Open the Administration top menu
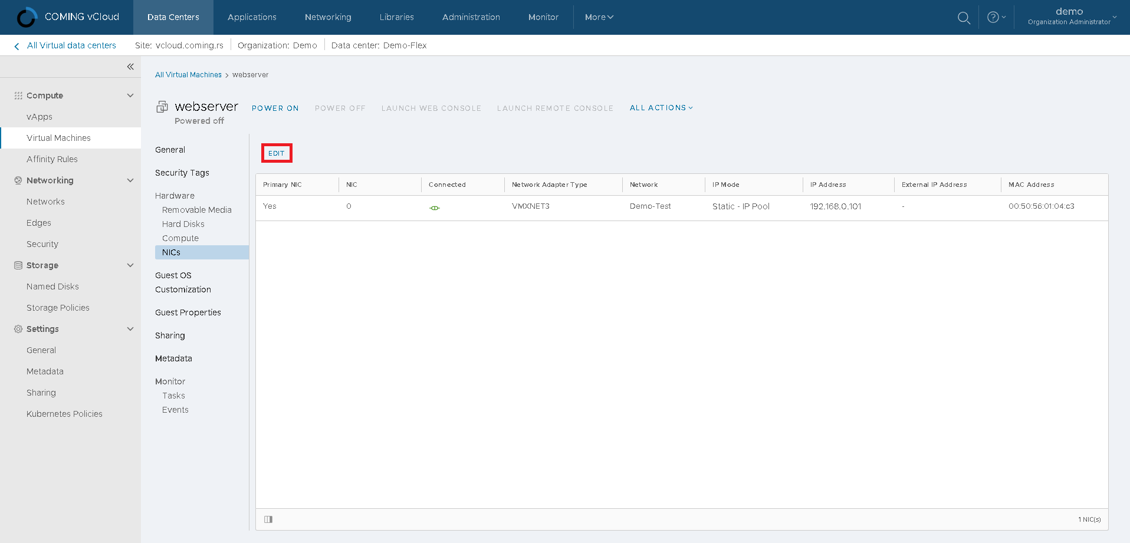 click(x=471, y=17)
